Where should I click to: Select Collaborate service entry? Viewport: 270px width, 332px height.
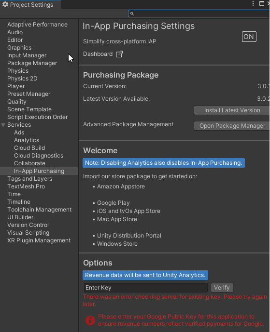30,163
